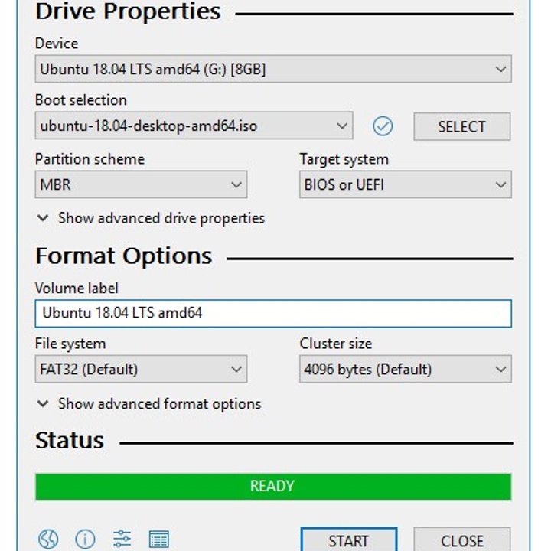Click the ISO checksum checkmark icon
551x551 pixels.
point(383,126)
